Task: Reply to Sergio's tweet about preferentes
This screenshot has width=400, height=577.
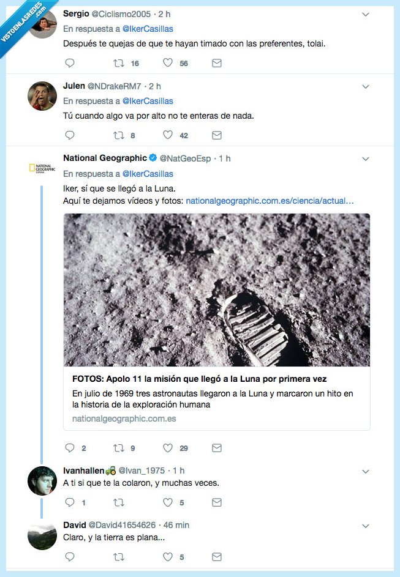Action: coord(69,63)
